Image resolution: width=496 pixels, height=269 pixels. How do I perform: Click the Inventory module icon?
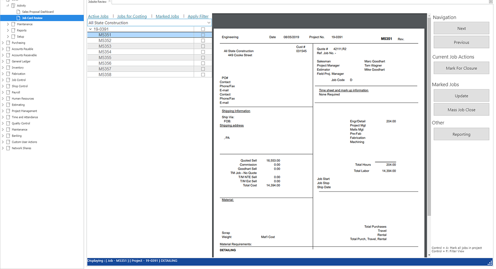[x=8, y=68]
